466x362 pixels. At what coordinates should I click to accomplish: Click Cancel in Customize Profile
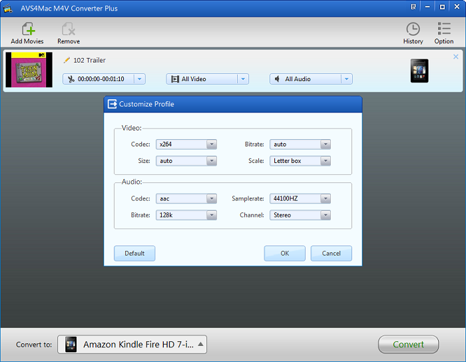332,254
